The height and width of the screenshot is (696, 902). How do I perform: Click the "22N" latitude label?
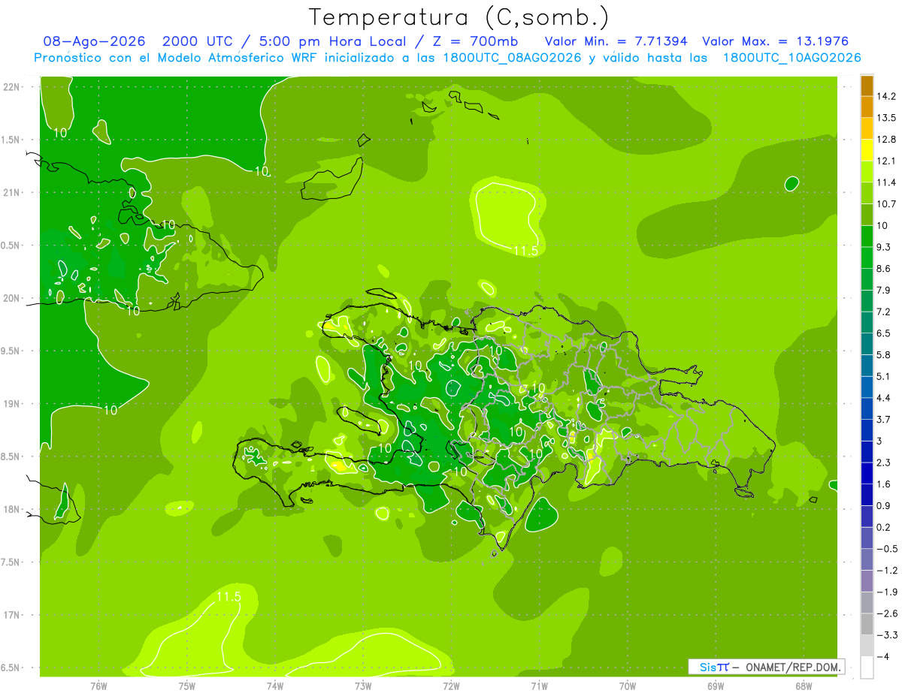(11, 86)
